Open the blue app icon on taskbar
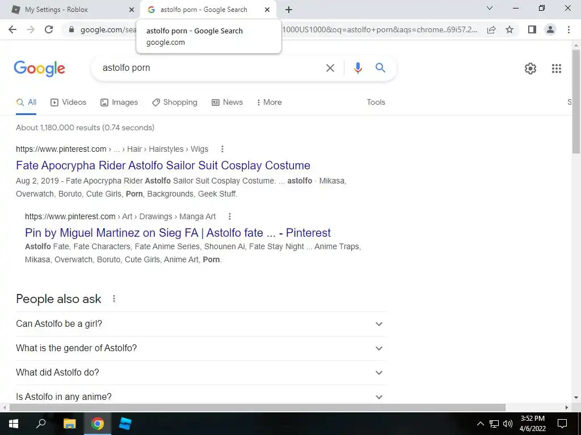The width and height of the screenshot is (581, 435). pyautogui.click(x=125, y=424)
